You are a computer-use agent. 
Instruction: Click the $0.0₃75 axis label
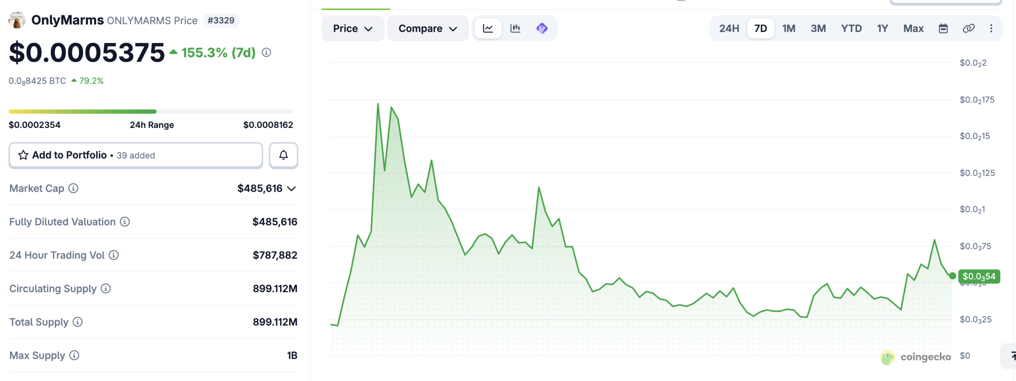pos(975,246)
